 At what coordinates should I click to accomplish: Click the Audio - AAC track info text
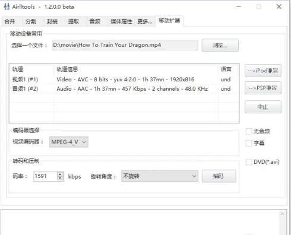pos(132,89)
